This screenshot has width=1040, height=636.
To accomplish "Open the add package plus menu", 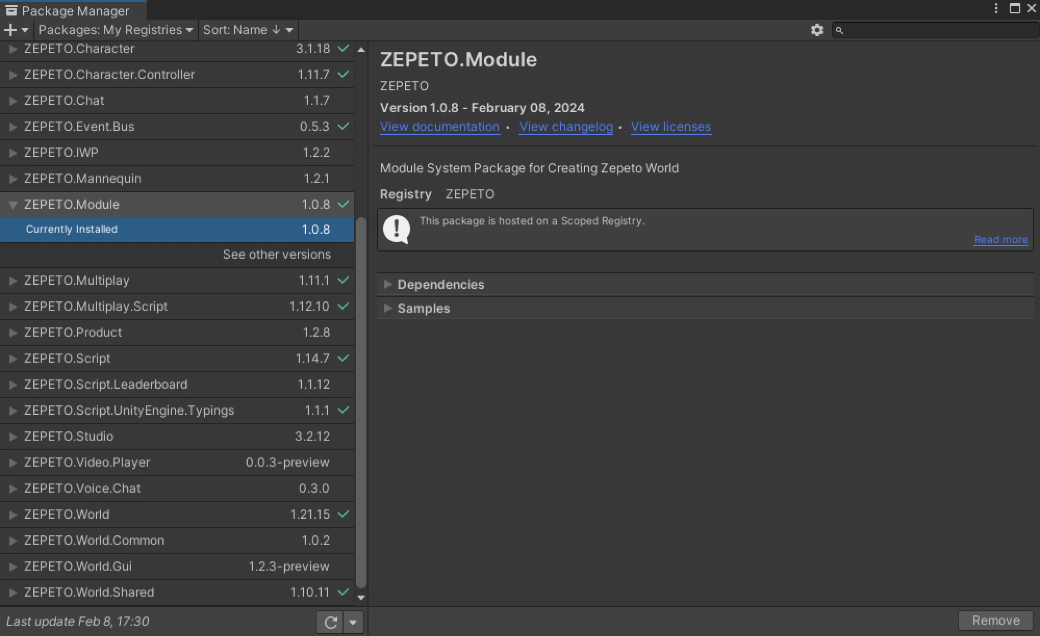I will 16,30.
